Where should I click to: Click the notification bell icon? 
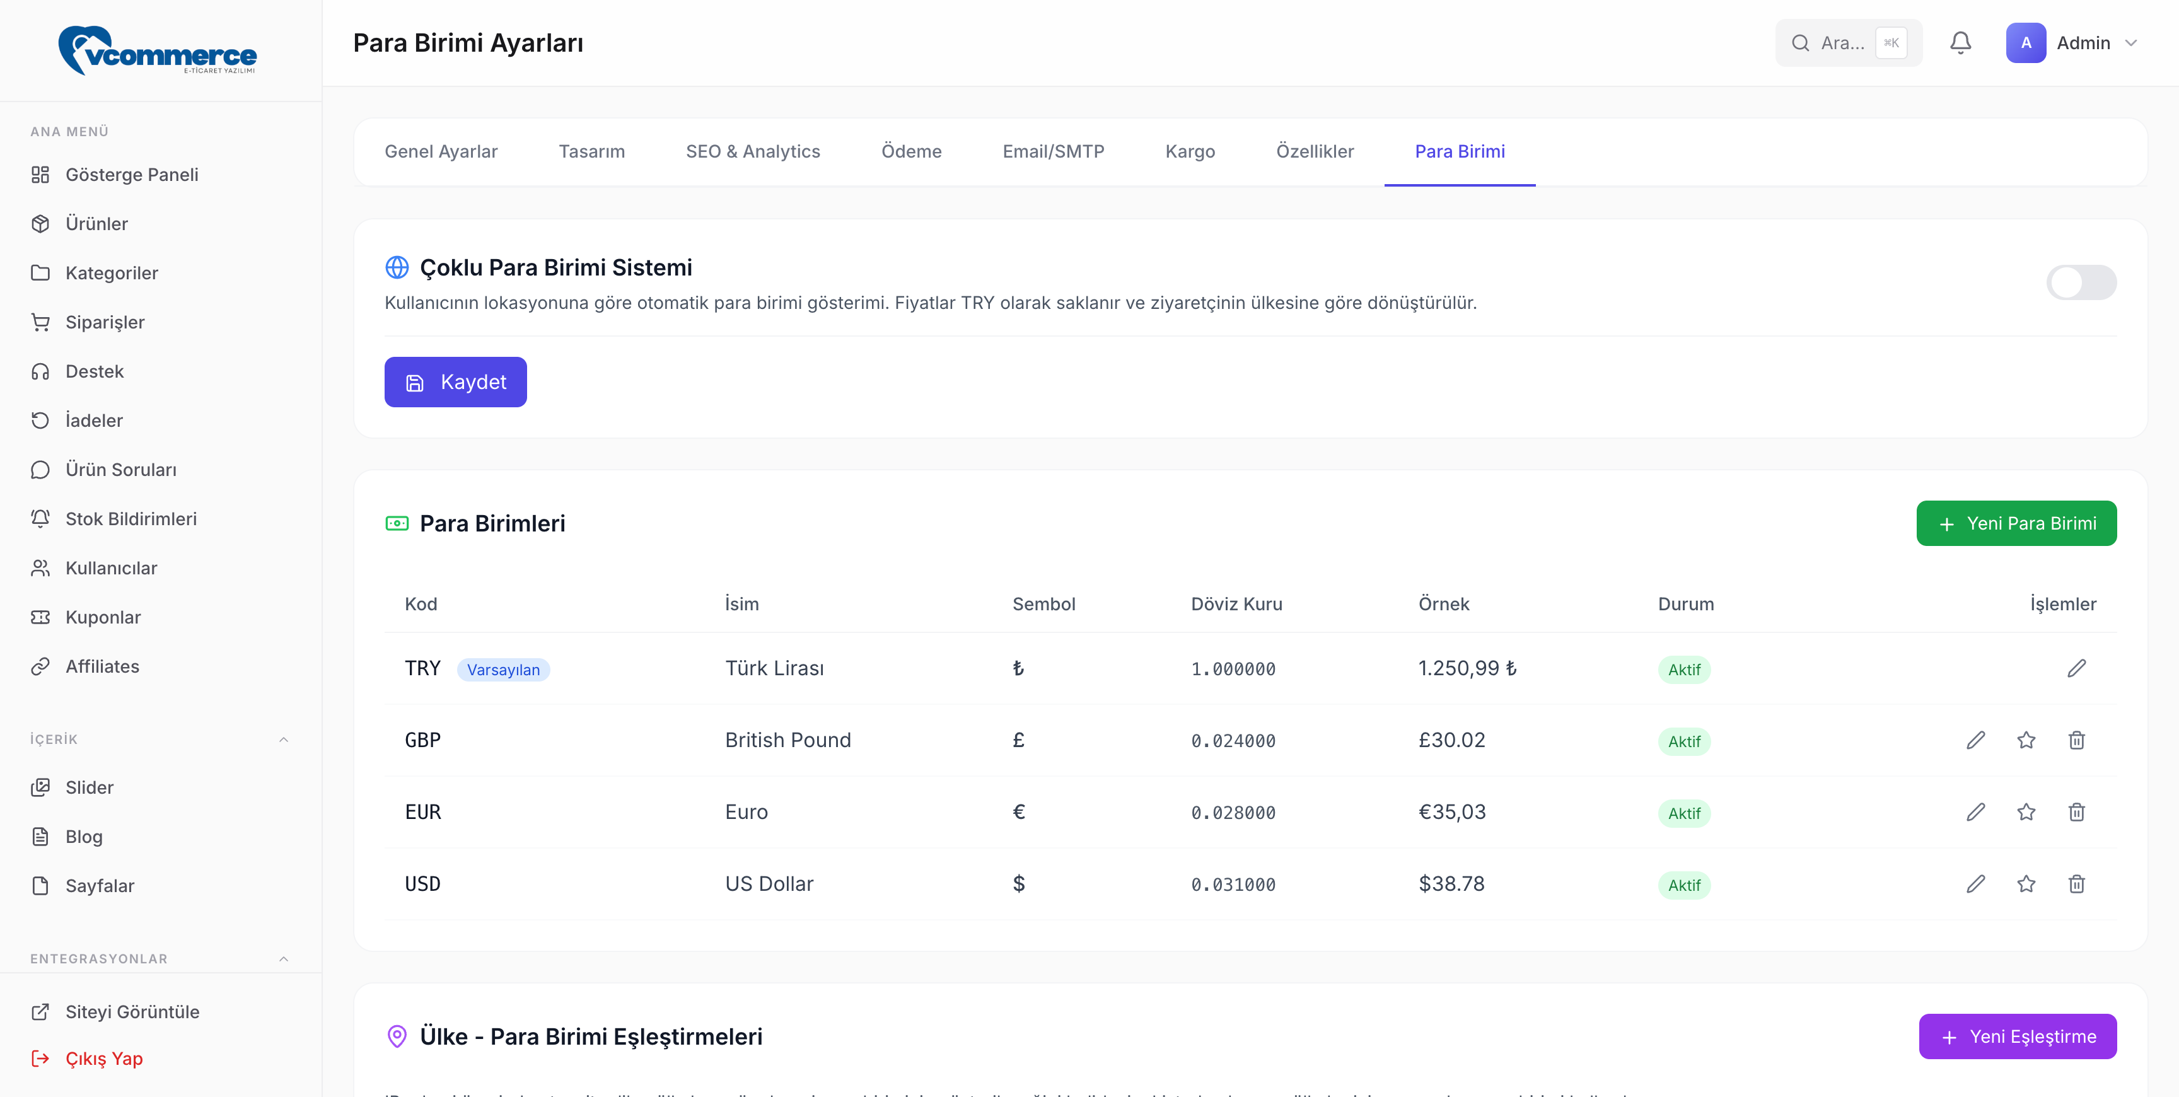coord(1960,42)
